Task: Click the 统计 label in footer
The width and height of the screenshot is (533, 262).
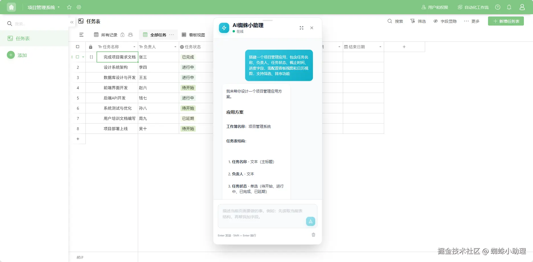Action: (x=80, y=257)
